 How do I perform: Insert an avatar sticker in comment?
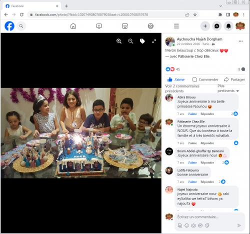point(180,225)
